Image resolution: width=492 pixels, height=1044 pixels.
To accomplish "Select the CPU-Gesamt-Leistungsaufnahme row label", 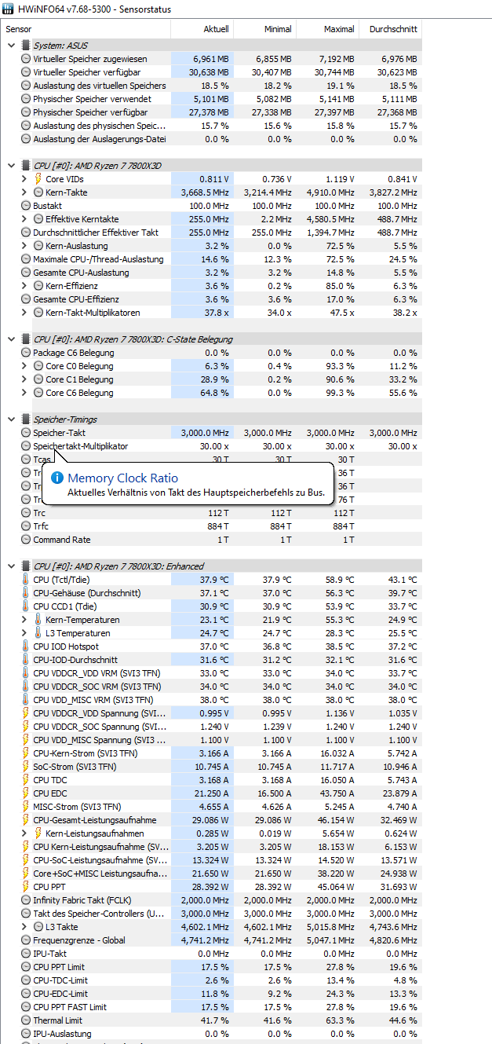I will 95,820.
